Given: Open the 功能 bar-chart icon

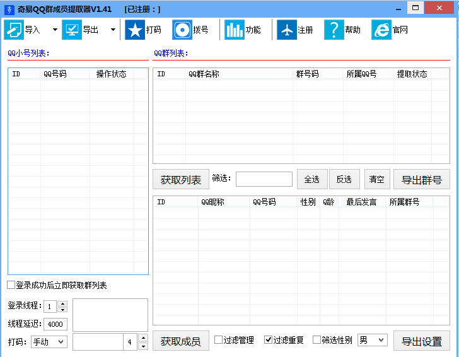Looking at the screenshot, I should [x=234, y=30].
